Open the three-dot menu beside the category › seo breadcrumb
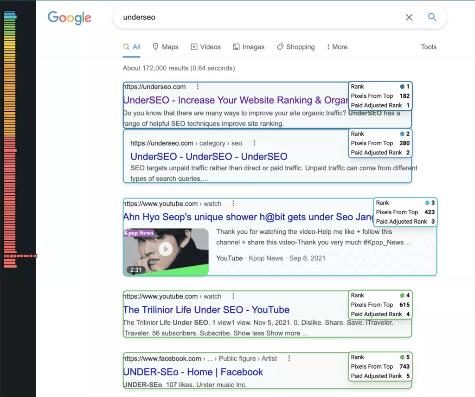The width and height of the screenshot is (475, 397). tap(254, 143)
